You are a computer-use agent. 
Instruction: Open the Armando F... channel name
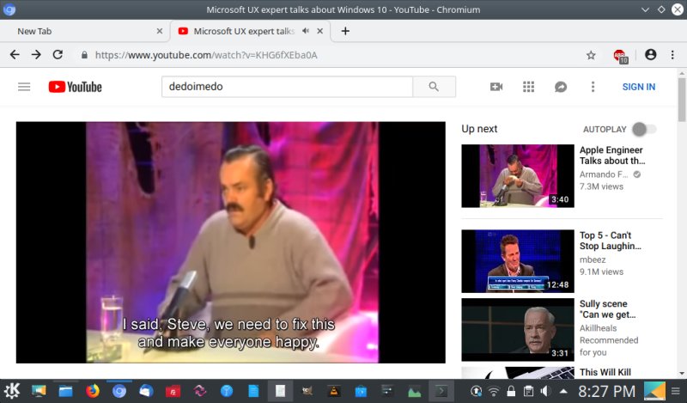(x=604, y=174)
